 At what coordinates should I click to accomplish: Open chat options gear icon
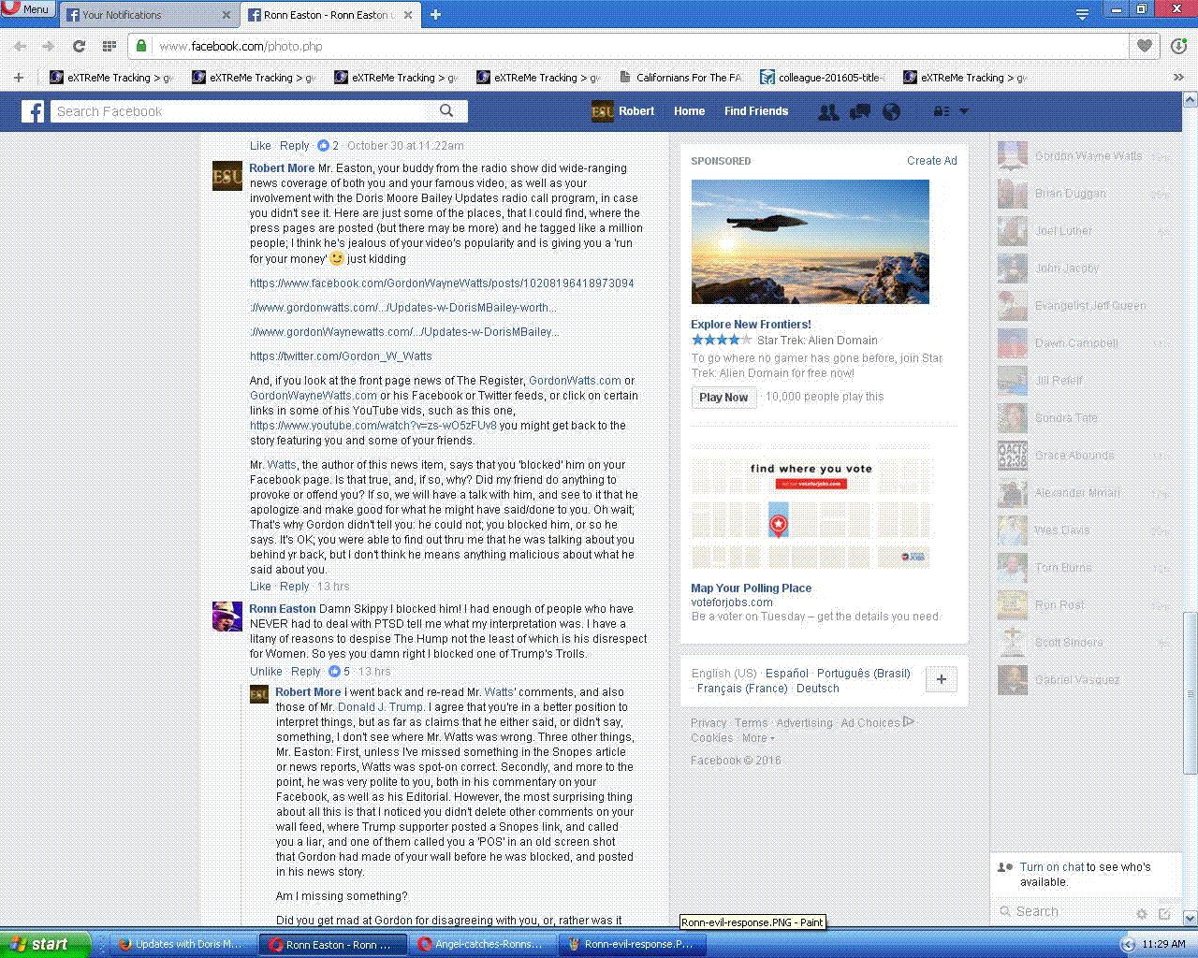tap(1141, 913)
